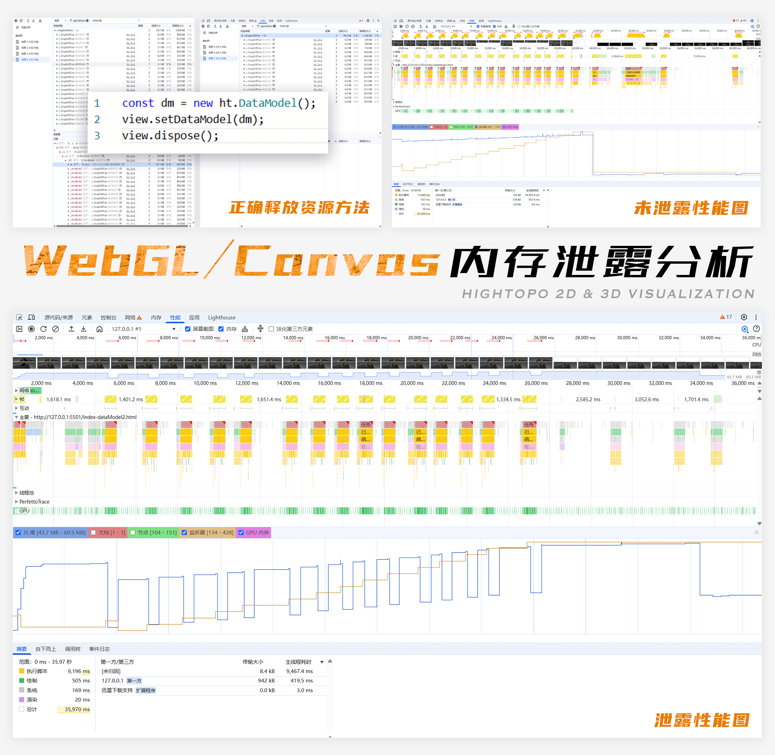
Task: Toggle the 节点 [104 - 151] checkbox
Action: (133, 532)
